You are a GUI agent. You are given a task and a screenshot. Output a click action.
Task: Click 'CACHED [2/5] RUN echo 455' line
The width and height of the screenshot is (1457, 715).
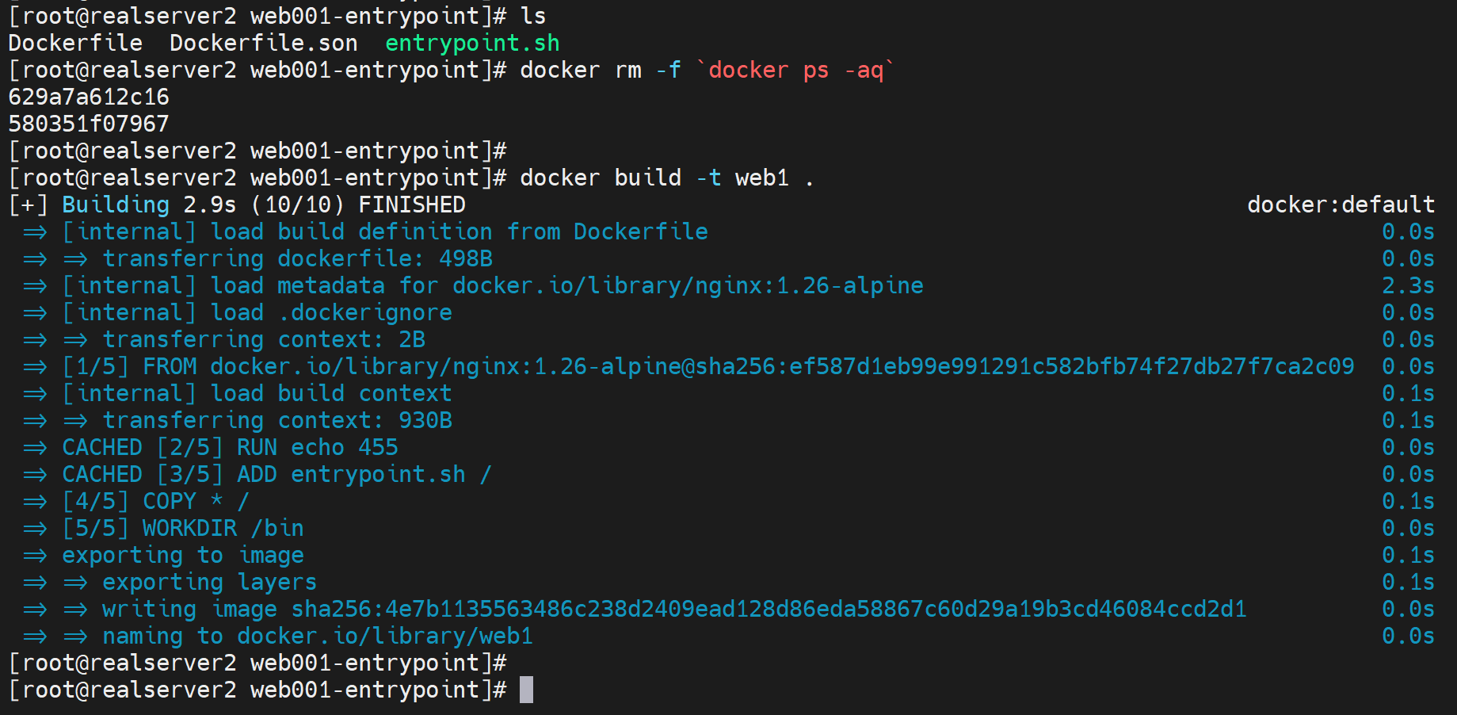(x=230, y=447)
